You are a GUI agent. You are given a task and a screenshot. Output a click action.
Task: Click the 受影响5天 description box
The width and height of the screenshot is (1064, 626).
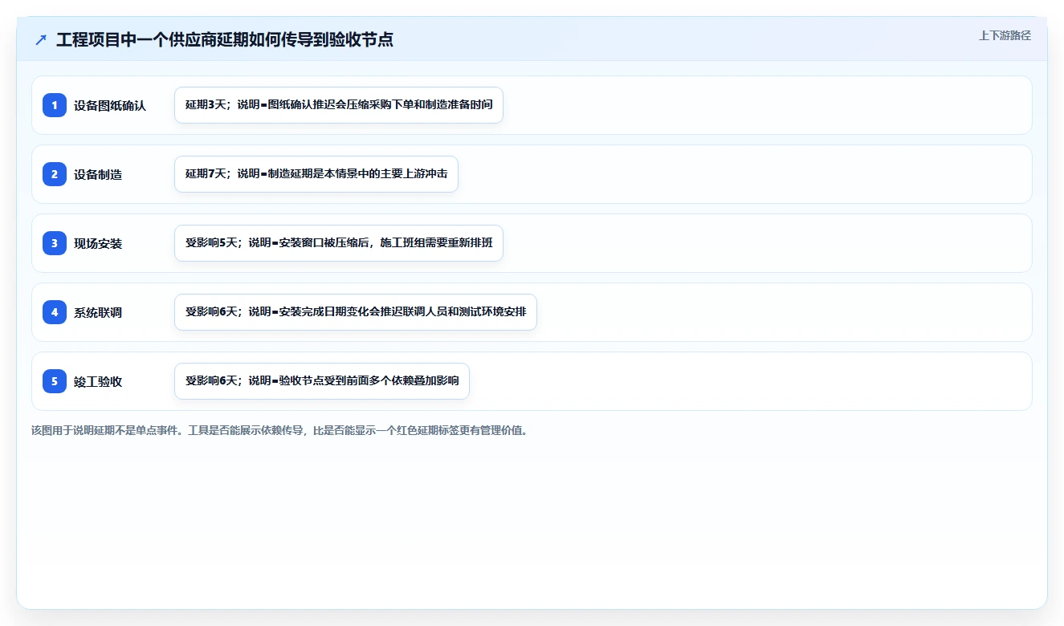[339, 243]
